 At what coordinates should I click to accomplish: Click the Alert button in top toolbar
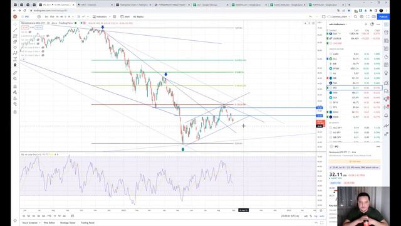point(125,17)
